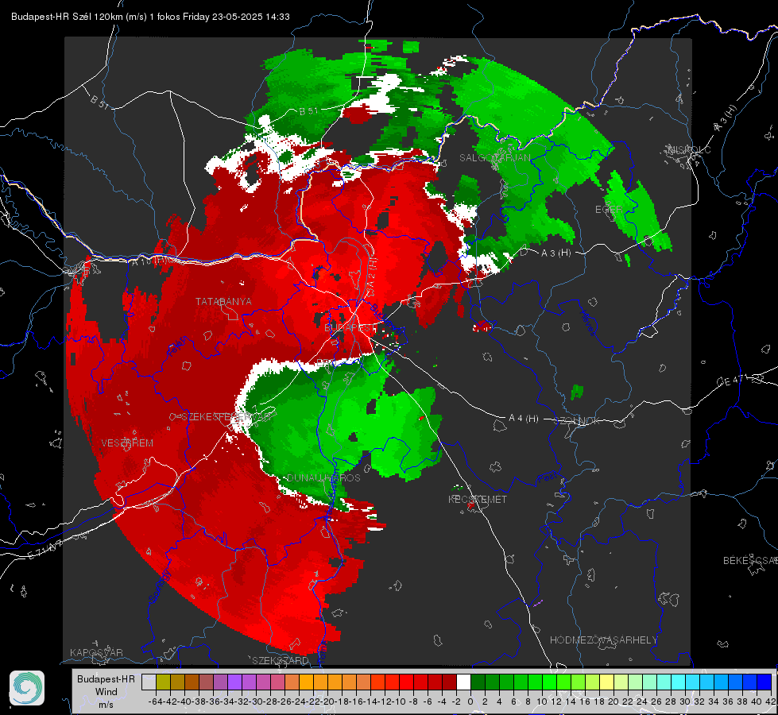
Task: Select the 'Somogy' county label
Action: pos(160,586)
